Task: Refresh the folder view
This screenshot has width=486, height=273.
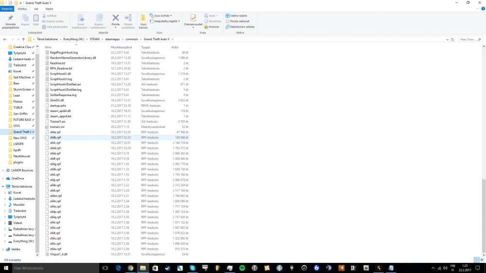Action: click(452, 39)
